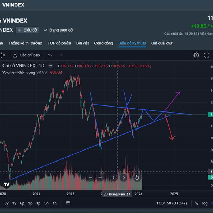
Task: Select 3p time range
Action: (30, 203)
